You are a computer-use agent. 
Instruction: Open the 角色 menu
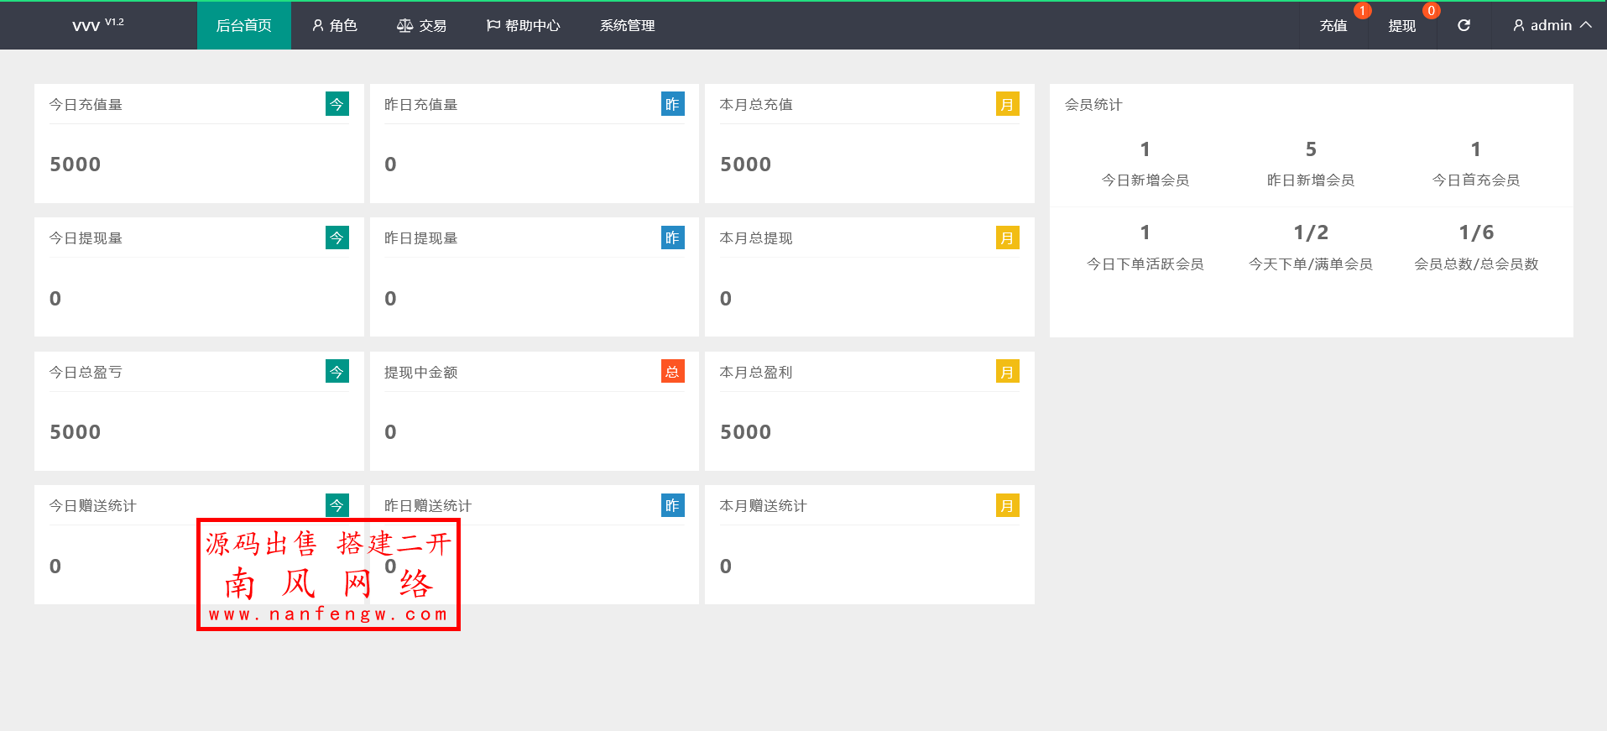(335, 25)
